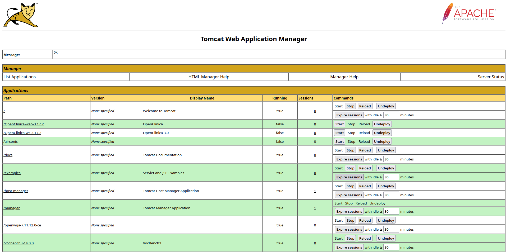This screenshot has width=506, height=252.
Task: Undeploy the vocbench3-14.0.0 application
Action: click(385, 238)
